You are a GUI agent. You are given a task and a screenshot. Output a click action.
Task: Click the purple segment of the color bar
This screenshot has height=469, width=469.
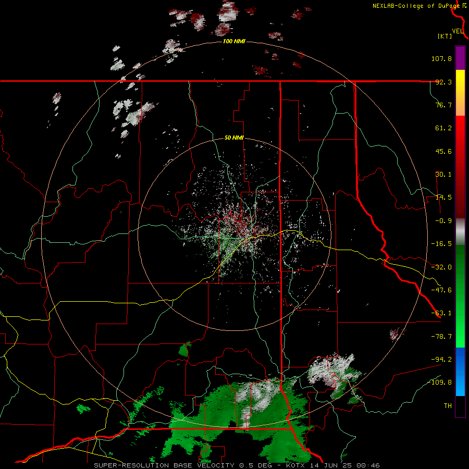click(460, 58)
